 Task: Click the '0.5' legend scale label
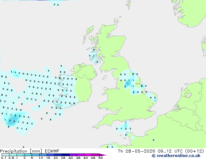[x=11, y=158]
